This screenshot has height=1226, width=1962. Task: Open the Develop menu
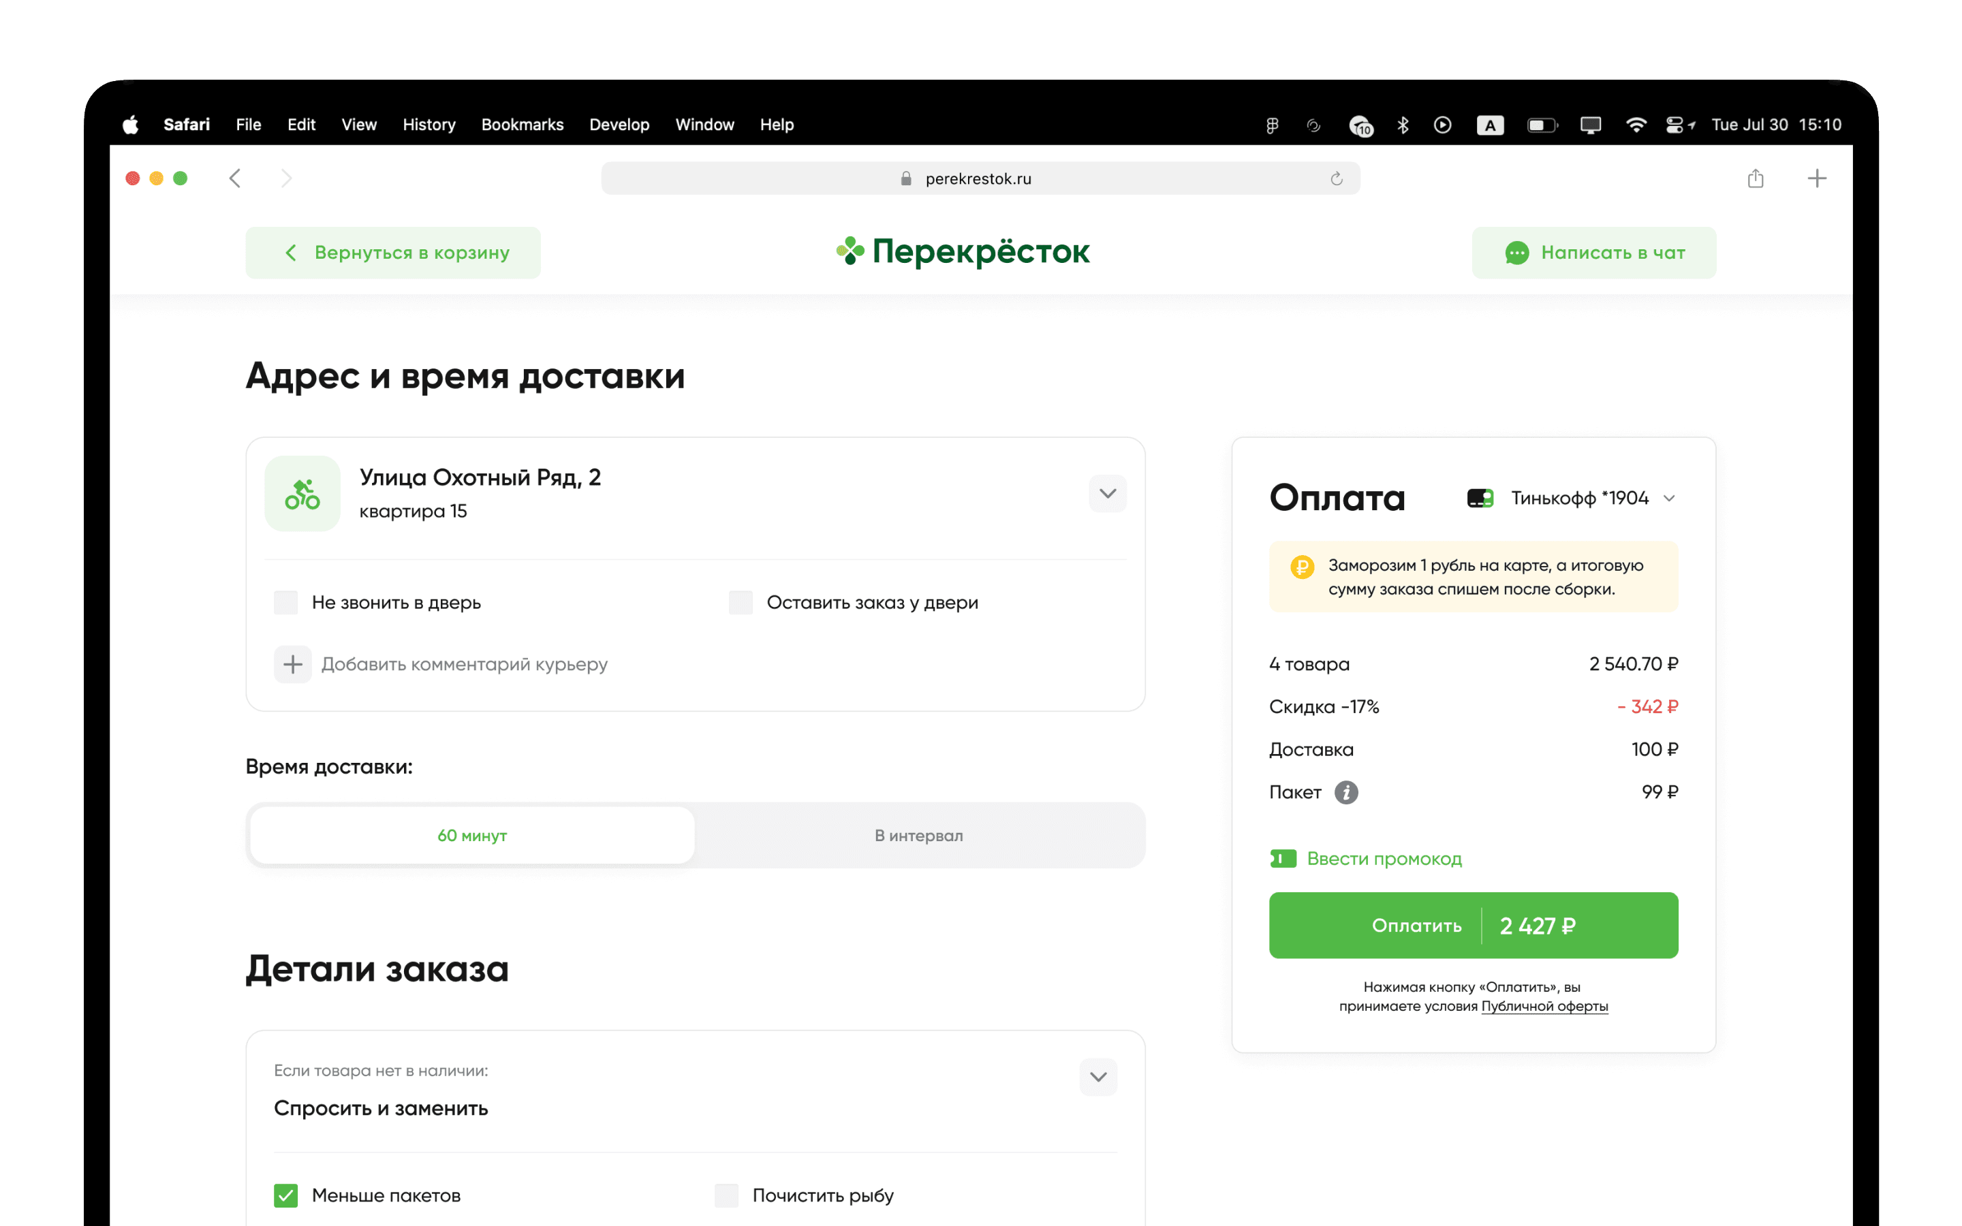click(x=619, y=125)
